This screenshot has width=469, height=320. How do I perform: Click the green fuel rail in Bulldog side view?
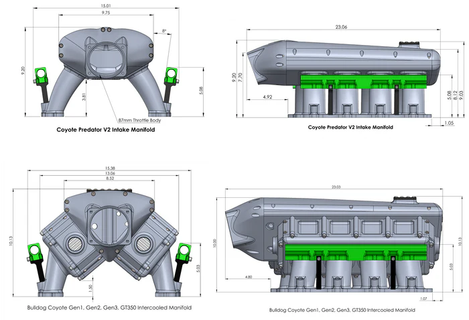(x=356, y=252)
